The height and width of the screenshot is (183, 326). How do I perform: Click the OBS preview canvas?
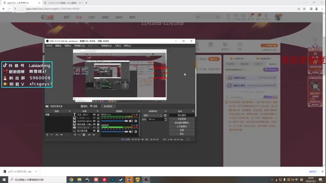click(119, 76)
